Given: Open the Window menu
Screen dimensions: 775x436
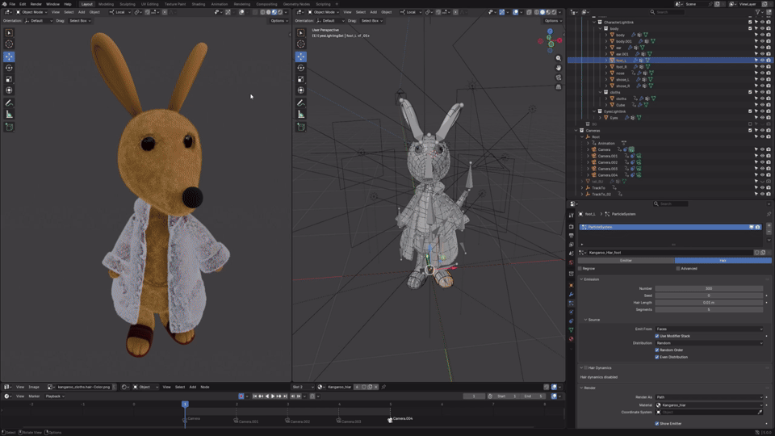Looking at the screenshot, I should coord(53,4).
